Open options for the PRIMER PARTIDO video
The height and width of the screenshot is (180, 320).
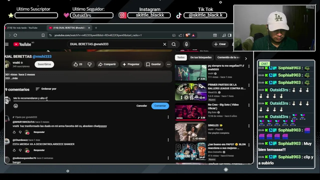pyautogui.click(x=249, y=85)
